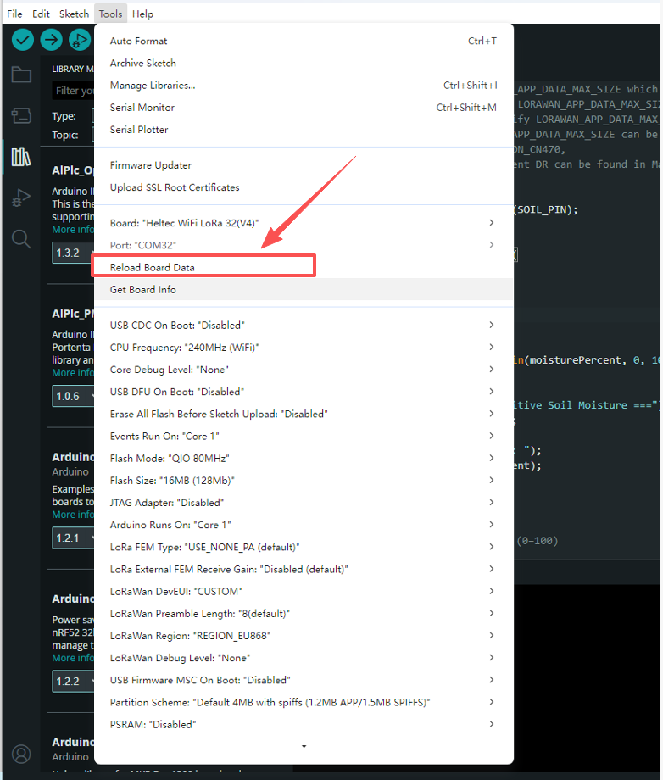
Task: Open the user account profile icon
Action: tap(21, 754)
